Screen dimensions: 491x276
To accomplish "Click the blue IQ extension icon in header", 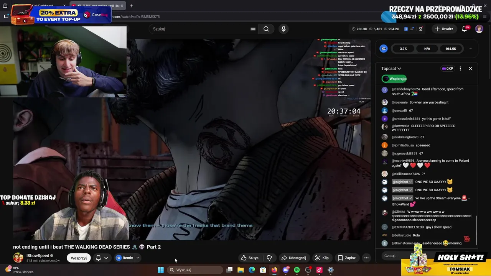I will [x=406, y=29].
